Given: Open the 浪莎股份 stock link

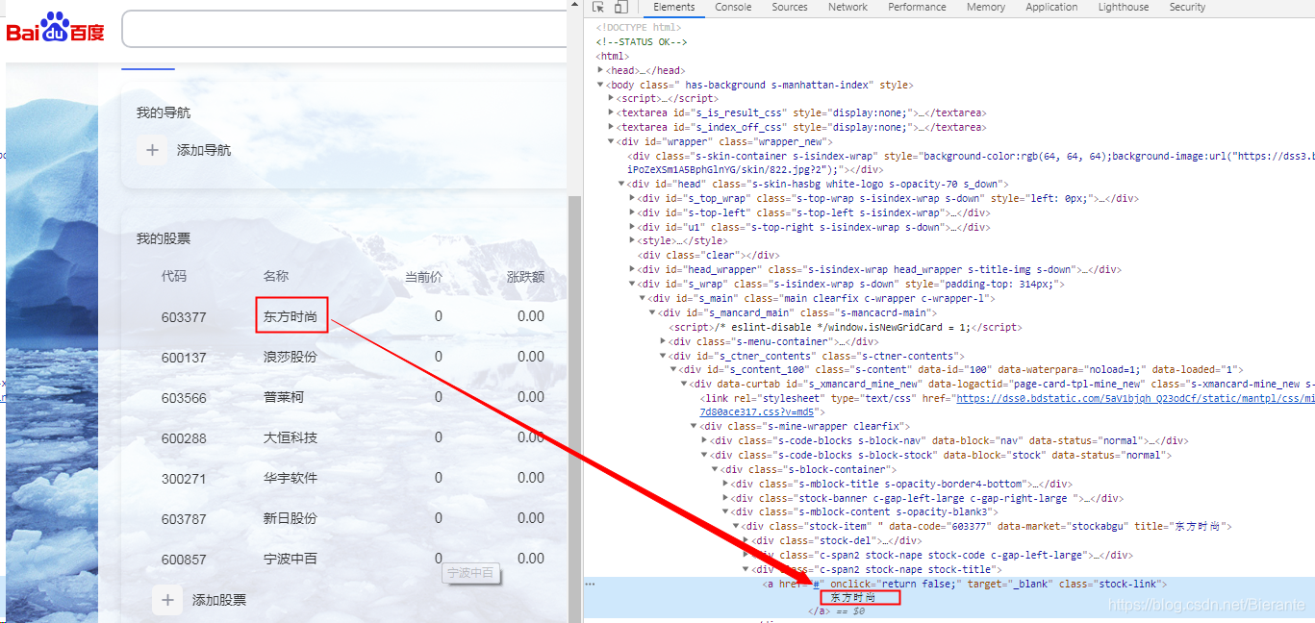Looking at the screenshot, I should pos(291,357).
